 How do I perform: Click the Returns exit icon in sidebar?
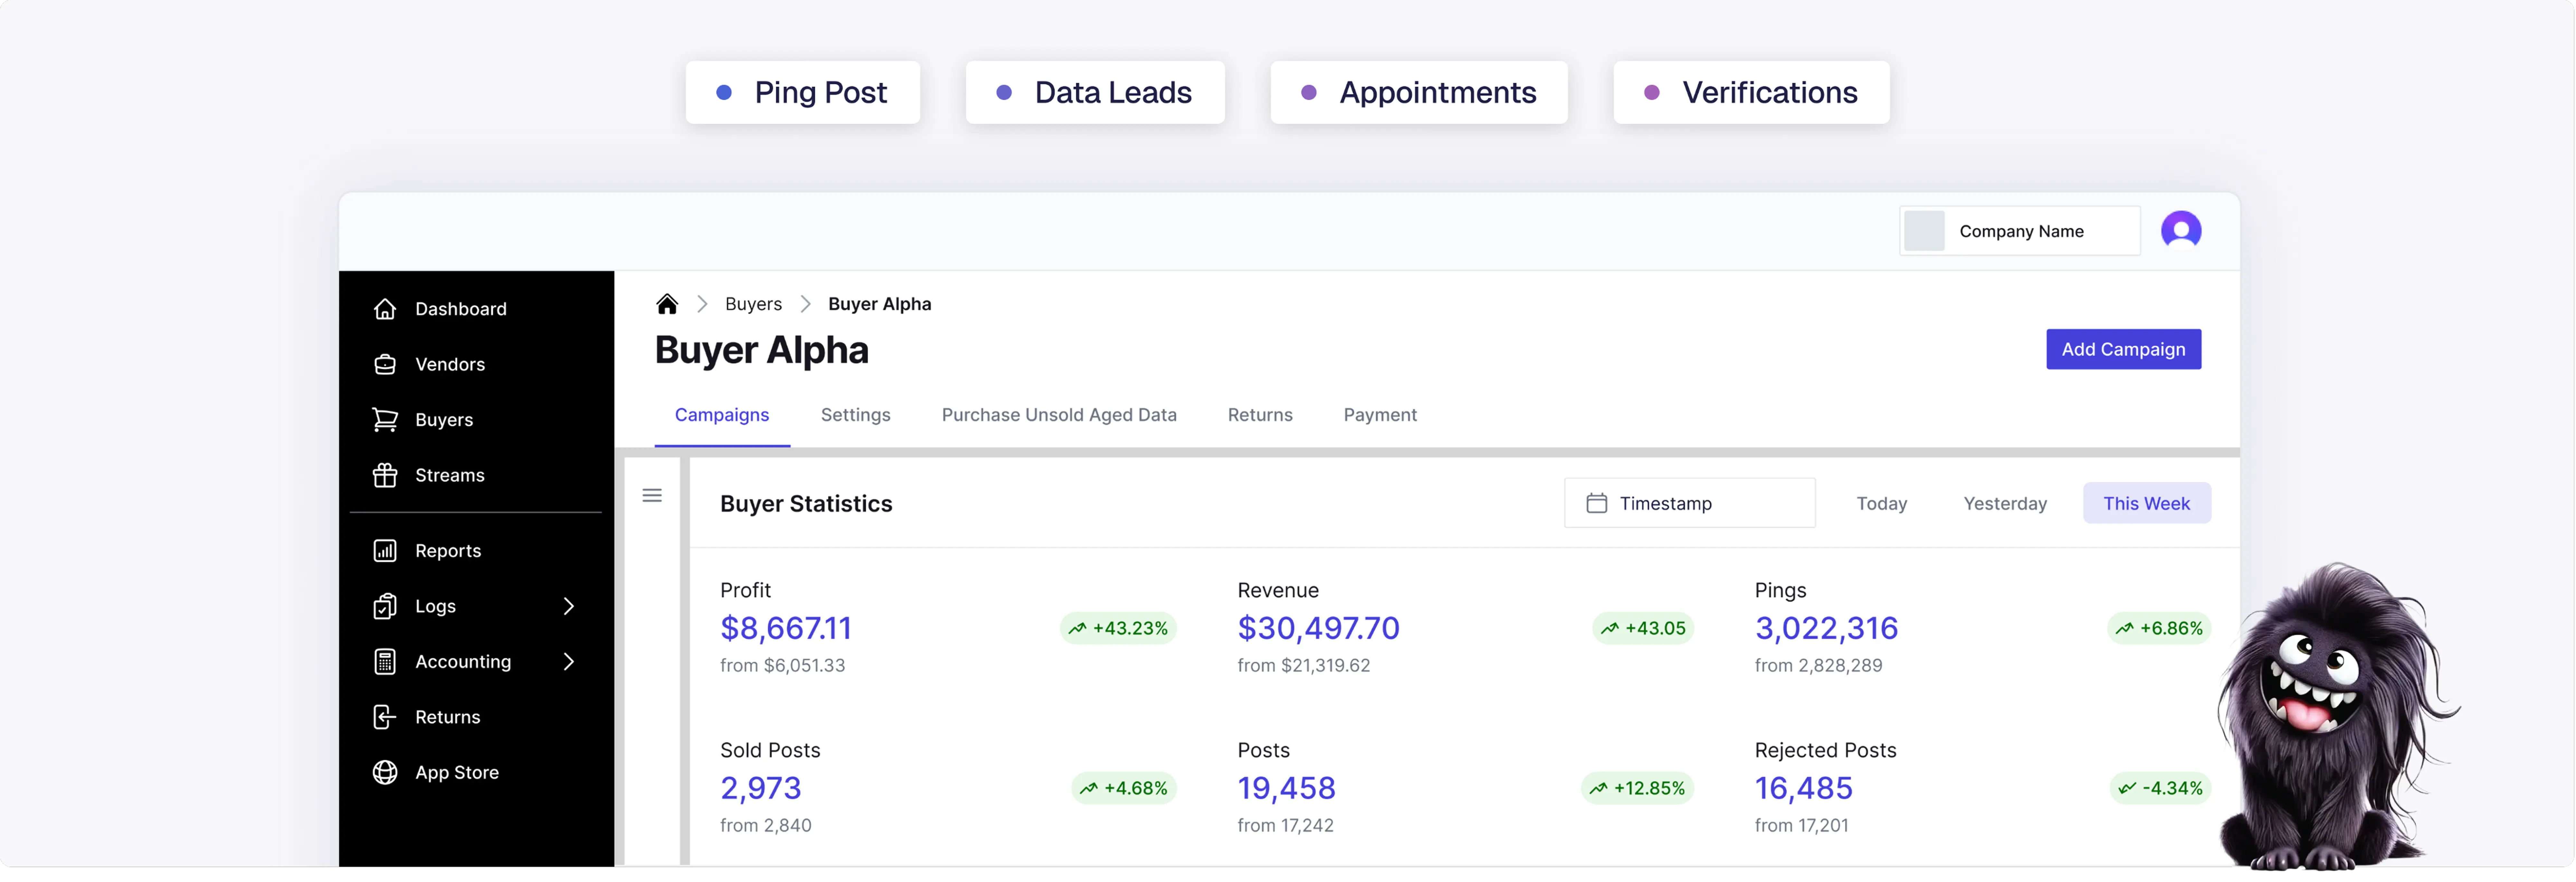click(385, 717)
